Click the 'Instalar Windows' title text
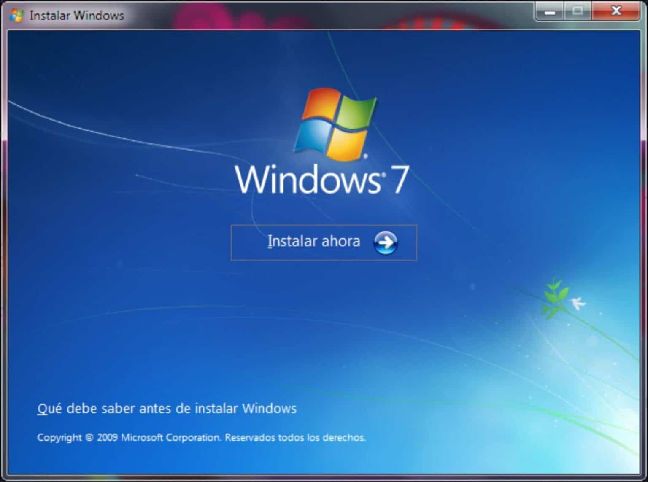The height and width of the screenshot is (482, 648). coord(77,16)
